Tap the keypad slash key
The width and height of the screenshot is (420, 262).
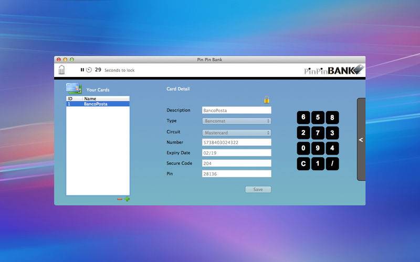coord(332,163)
